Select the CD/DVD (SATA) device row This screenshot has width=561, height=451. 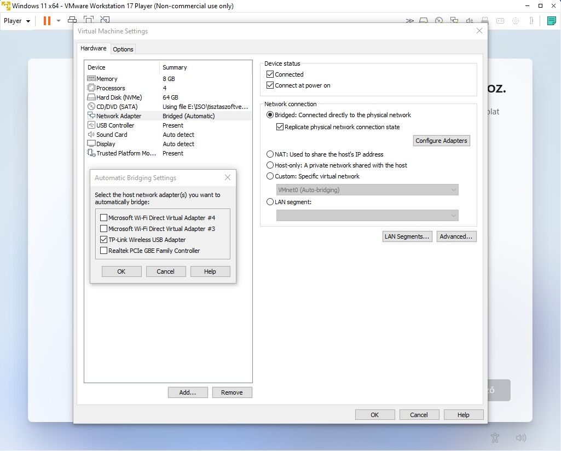(169, 107)
